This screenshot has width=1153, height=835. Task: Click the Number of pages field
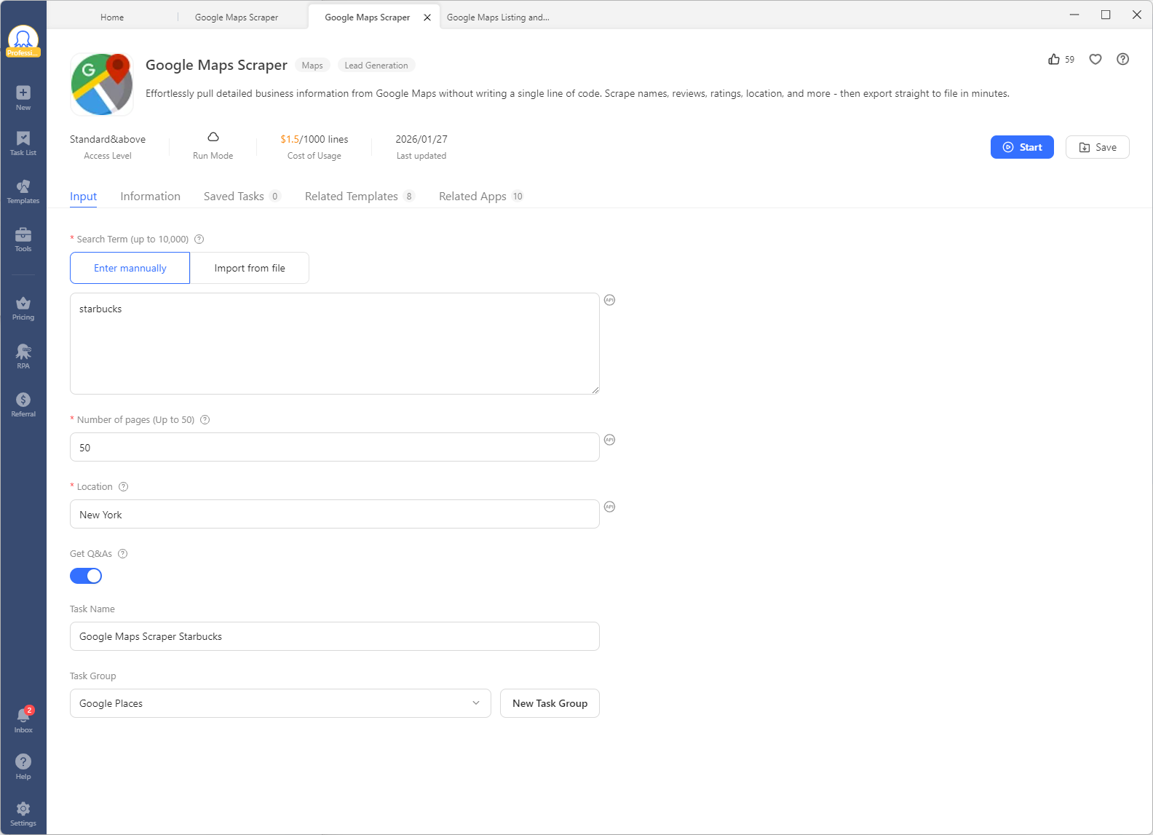click(335, 447)
